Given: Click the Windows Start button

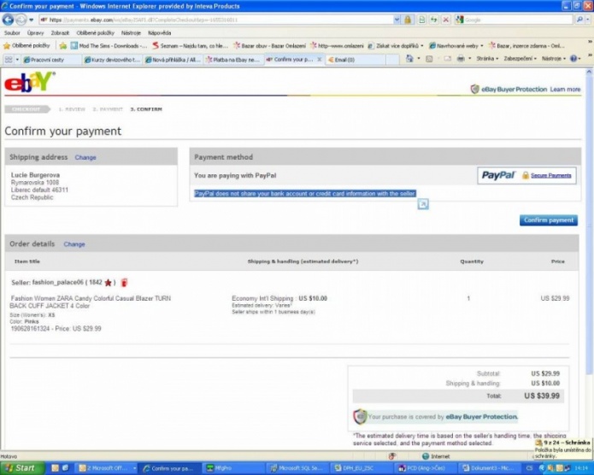Looking at the screenshot, I should 21,468.
